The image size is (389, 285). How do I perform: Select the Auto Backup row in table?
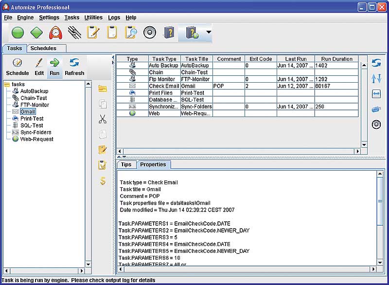(238, 66)
